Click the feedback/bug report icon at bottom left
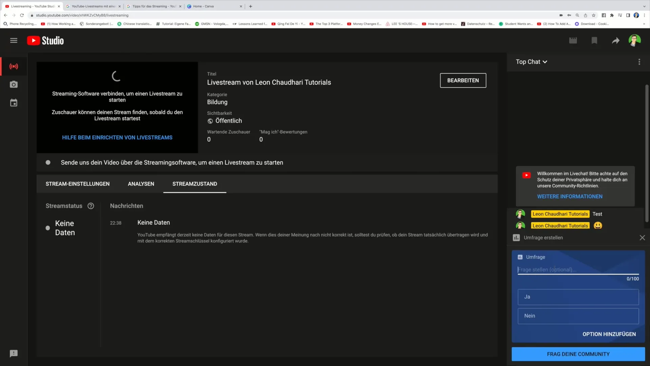 pyautogui.click(x=14, y=353)
